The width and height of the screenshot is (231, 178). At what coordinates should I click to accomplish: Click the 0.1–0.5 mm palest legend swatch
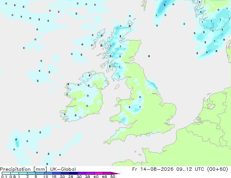pos(6,173)
